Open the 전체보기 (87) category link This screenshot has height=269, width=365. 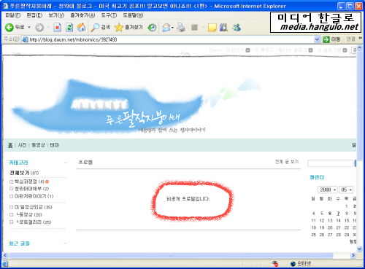click(24, 173)
